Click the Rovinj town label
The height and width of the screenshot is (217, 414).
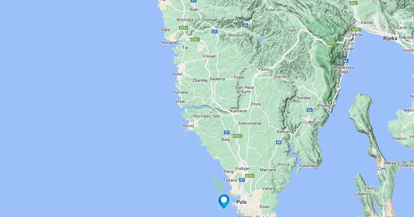tap(188, 126)
